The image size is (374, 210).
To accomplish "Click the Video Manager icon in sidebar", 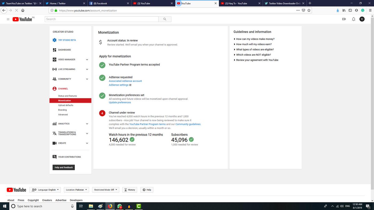I will (x=55, y=59).
